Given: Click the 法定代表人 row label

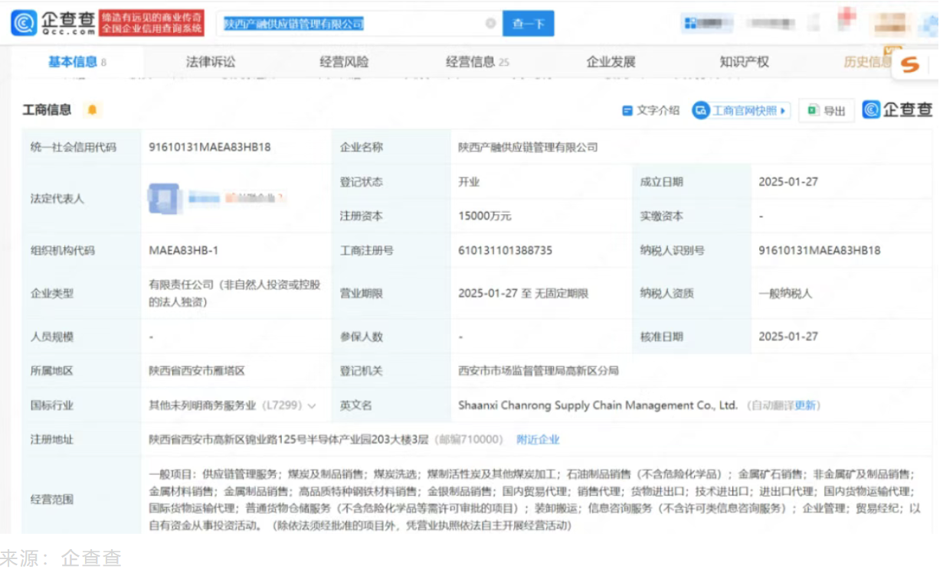Looking at the screenshot, I should tap(57, 199).
